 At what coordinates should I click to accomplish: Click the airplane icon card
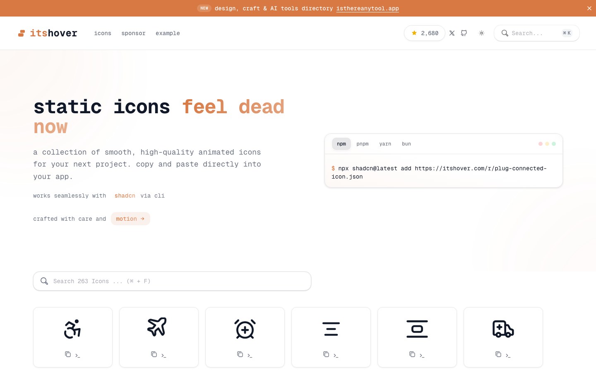[x=159, y=337]
